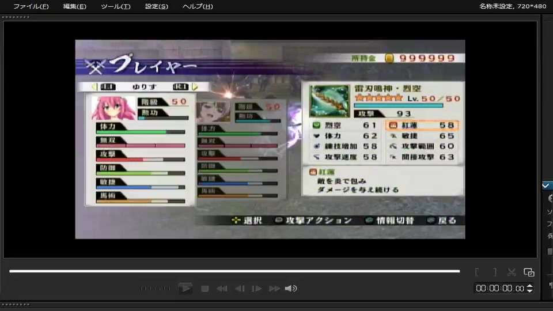Open the ツール(T) menu
The image size is (553, 311).
coord(115,6)
